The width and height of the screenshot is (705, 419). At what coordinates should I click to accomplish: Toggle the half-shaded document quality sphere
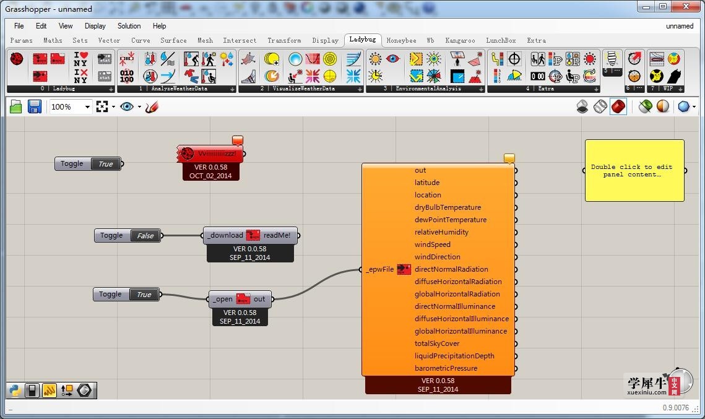pos(663,106)
